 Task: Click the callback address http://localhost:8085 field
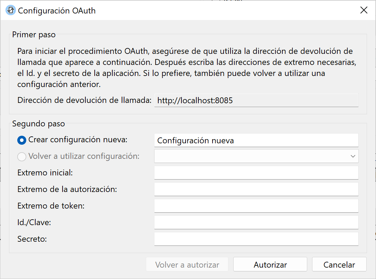click(x=256, y=100)
